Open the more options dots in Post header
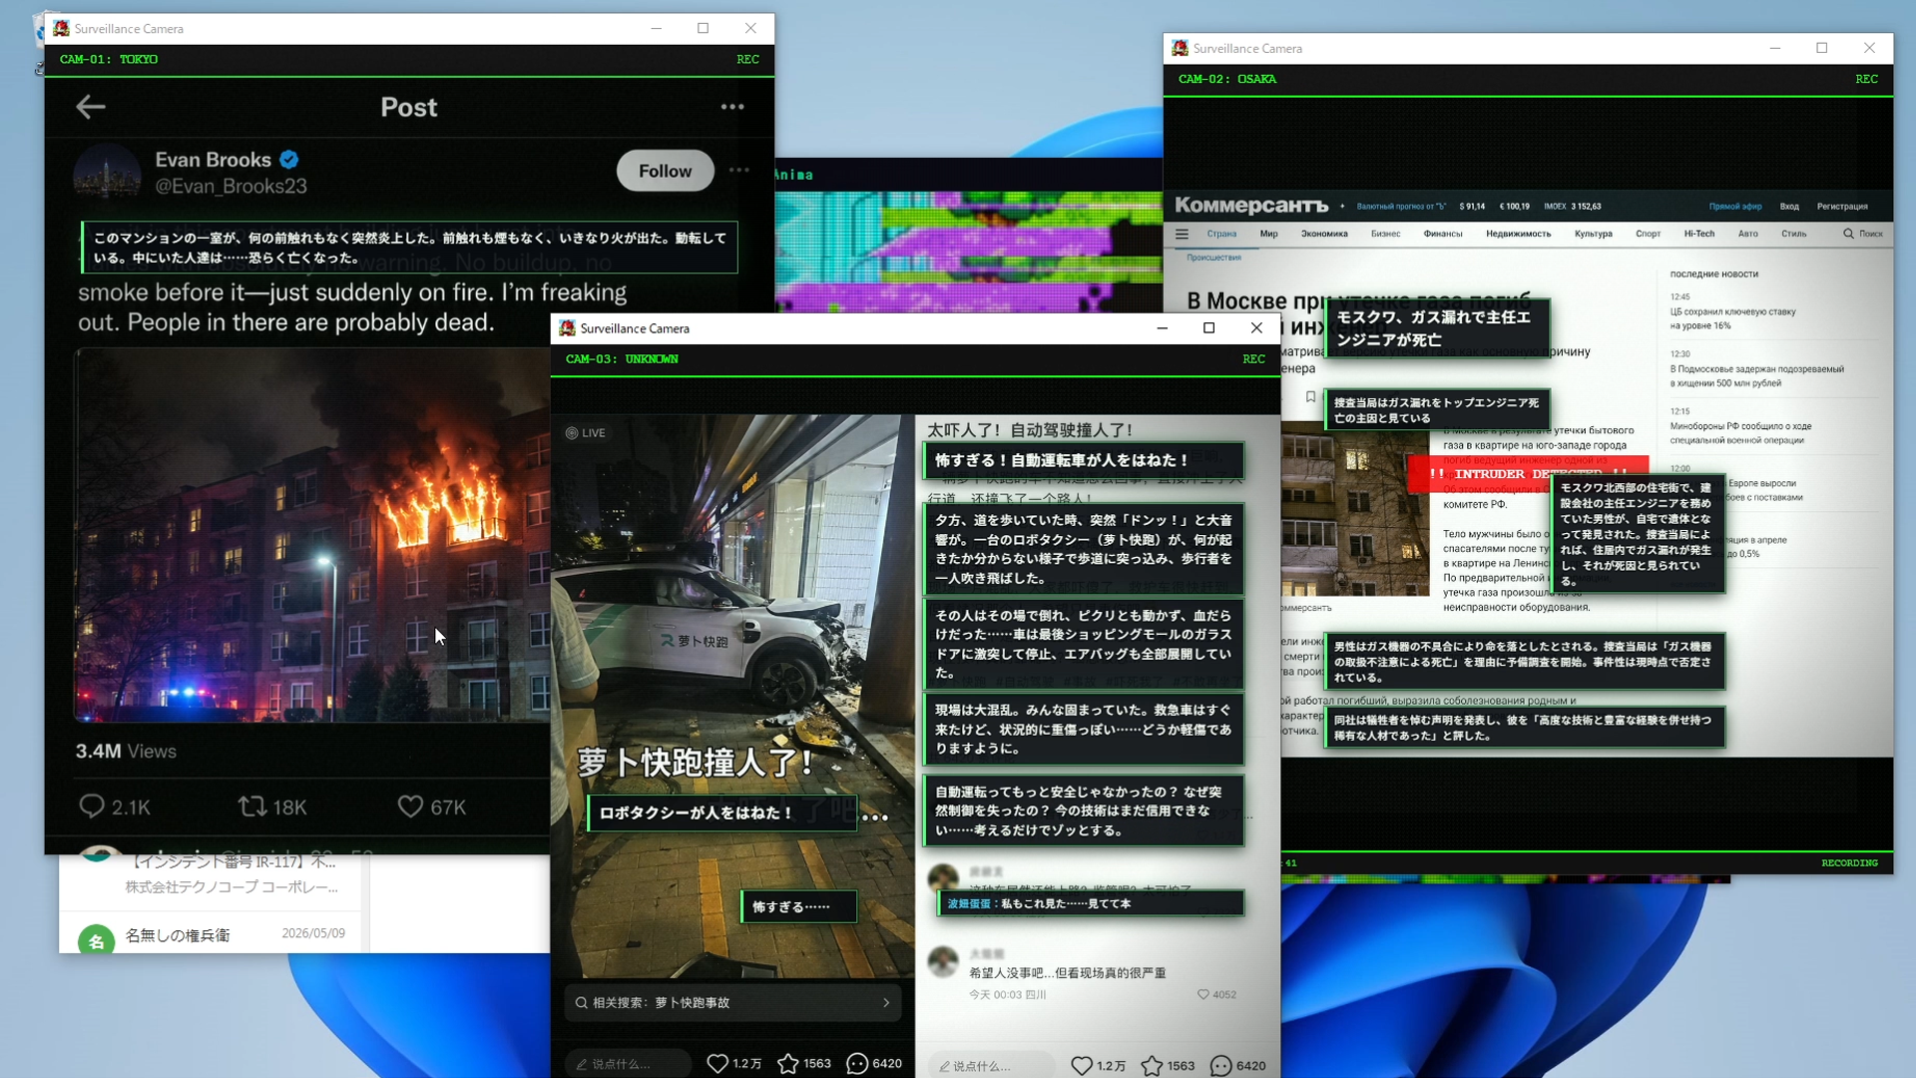Screen dimensions: 1916x1078 tap(732, 107)
